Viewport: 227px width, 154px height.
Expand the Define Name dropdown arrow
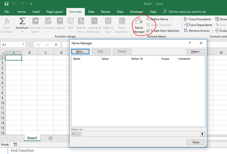[x=171, y=19]
